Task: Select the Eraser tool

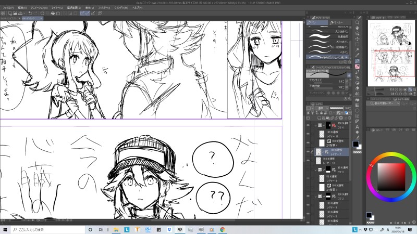Action: pos(357,88)
